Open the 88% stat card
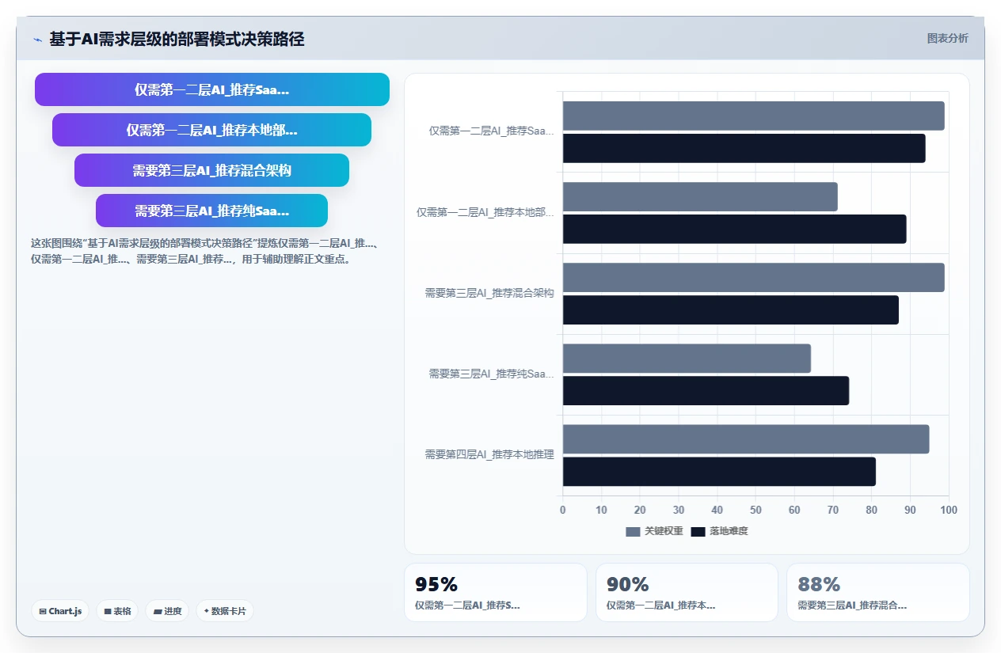1001x653 pixels. [x=877, y=592]
